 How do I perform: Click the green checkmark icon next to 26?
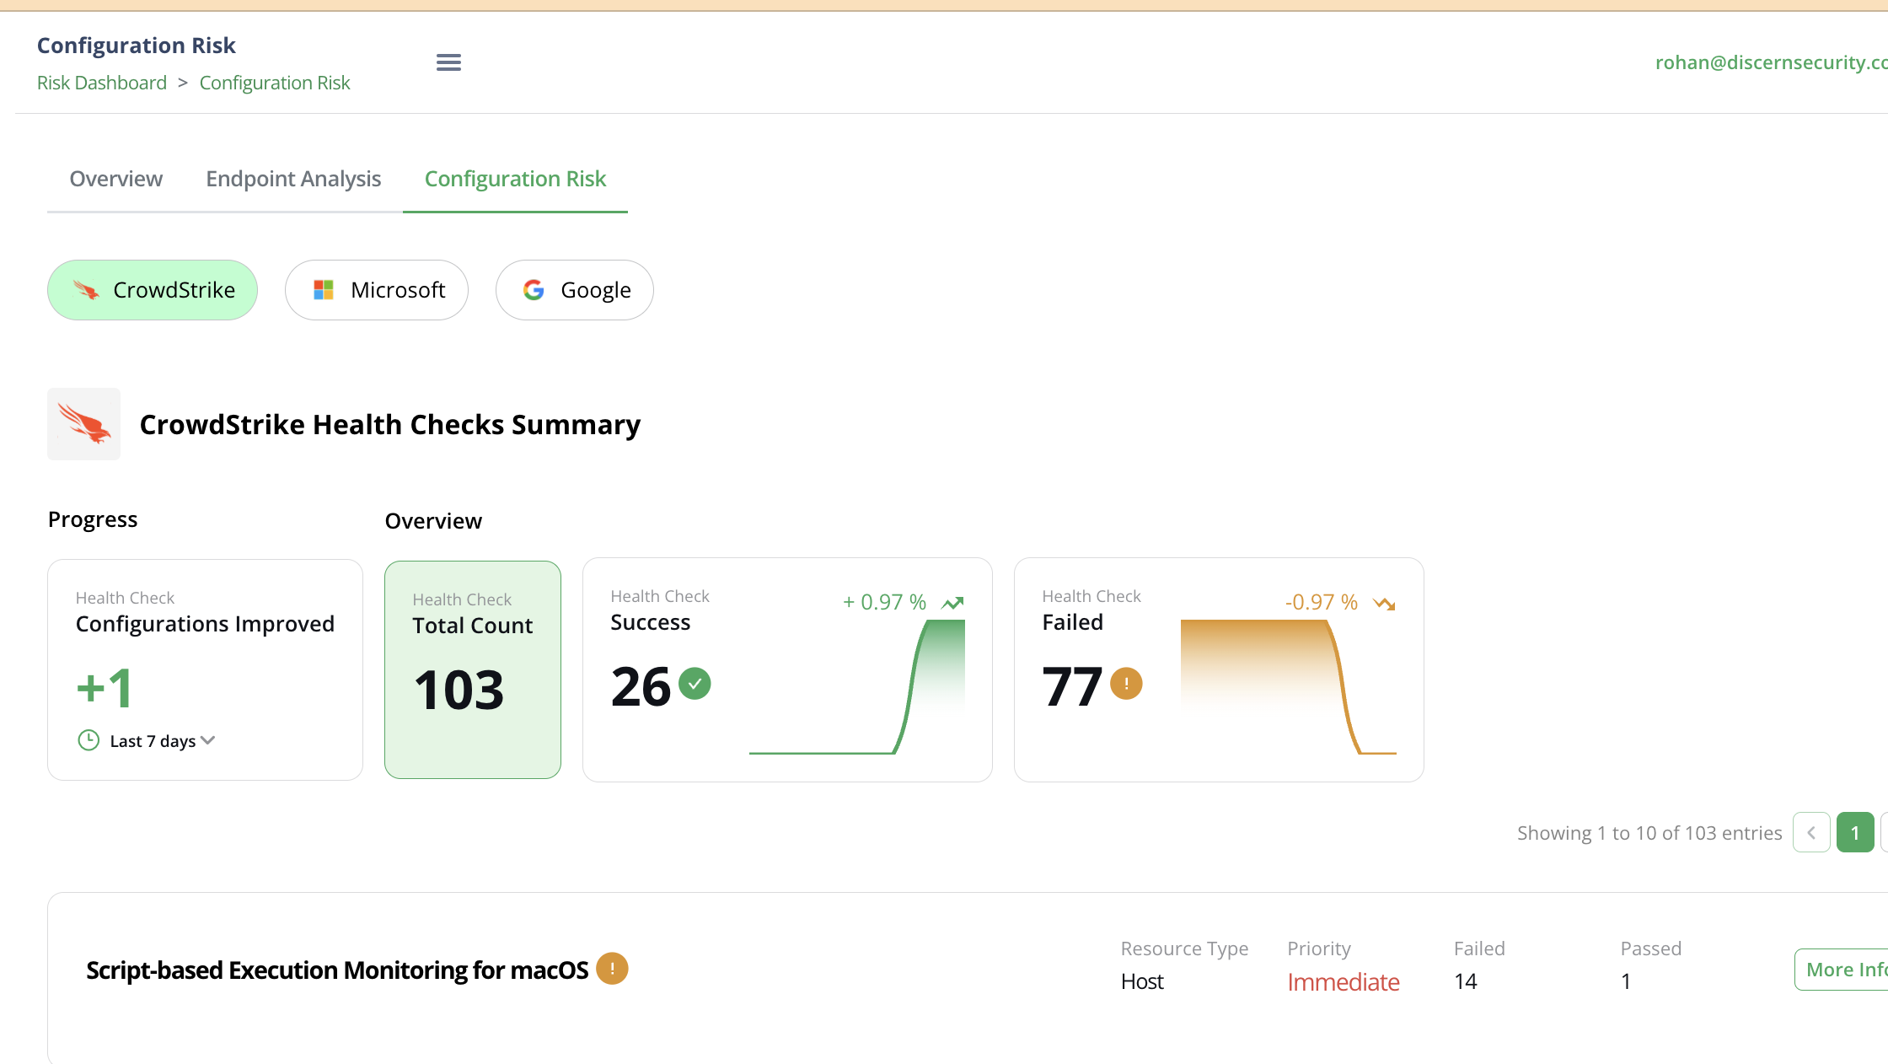coord(695,684)
